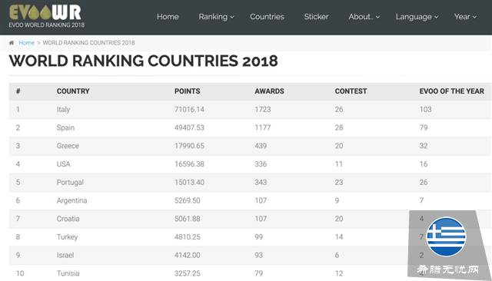Open the Countries menu item
The image size is (492, 281).
[x=267, y=17]
